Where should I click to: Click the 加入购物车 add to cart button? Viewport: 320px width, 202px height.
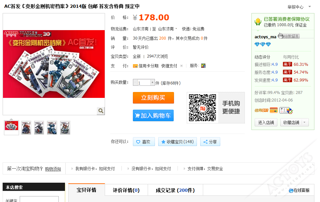coord(153,116)
